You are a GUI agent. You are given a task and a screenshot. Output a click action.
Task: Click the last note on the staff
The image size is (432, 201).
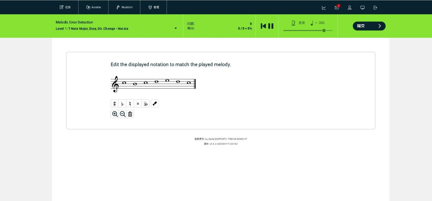tap(189, 83)
